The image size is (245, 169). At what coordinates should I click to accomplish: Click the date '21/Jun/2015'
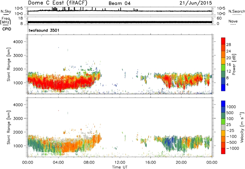(x=196, y=3)
